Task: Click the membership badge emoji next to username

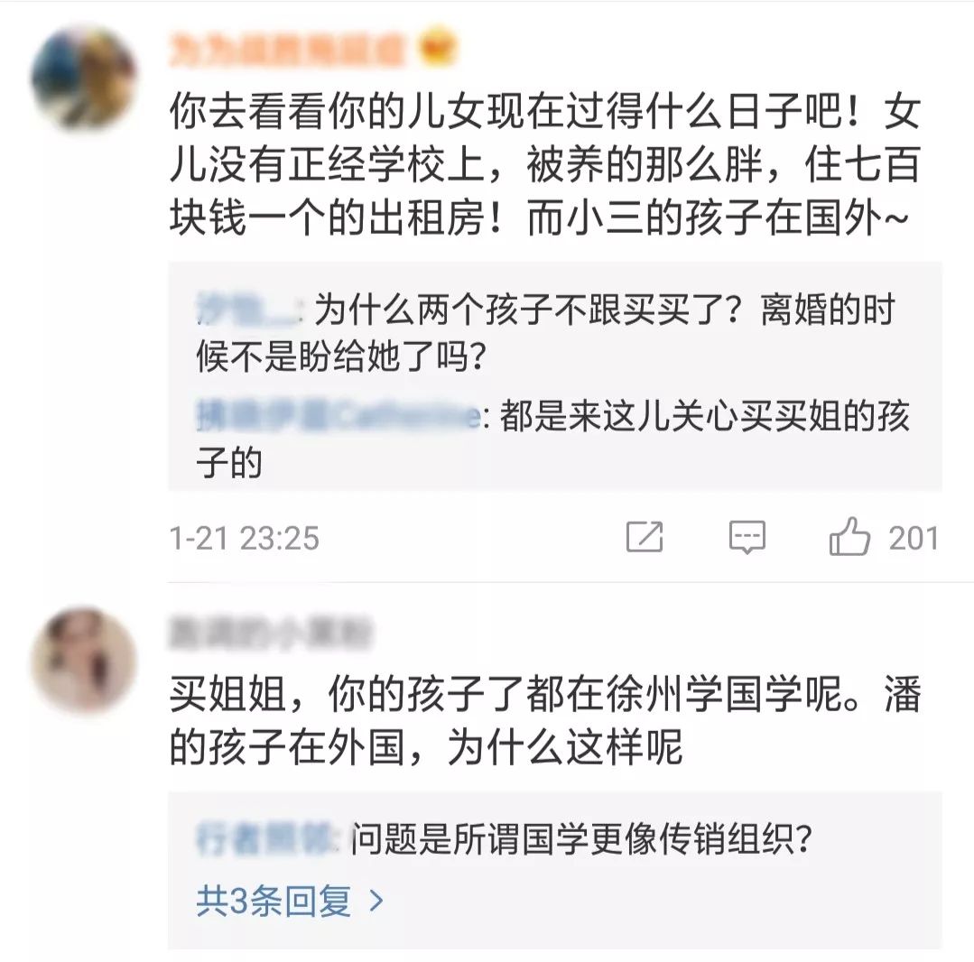Action: 438,49
